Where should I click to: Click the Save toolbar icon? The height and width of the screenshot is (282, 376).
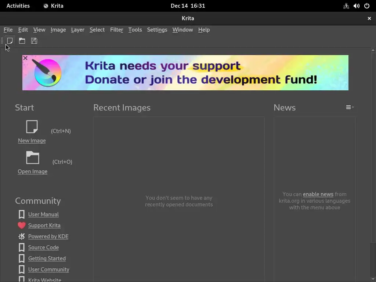pos(34,41)
